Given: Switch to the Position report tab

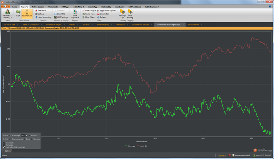Looking at the screenshot, I should tap(86, 25).
